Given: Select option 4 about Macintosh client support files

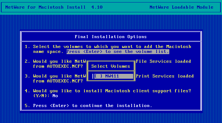Looking at the screenshot, I should [x=108, y=93].
